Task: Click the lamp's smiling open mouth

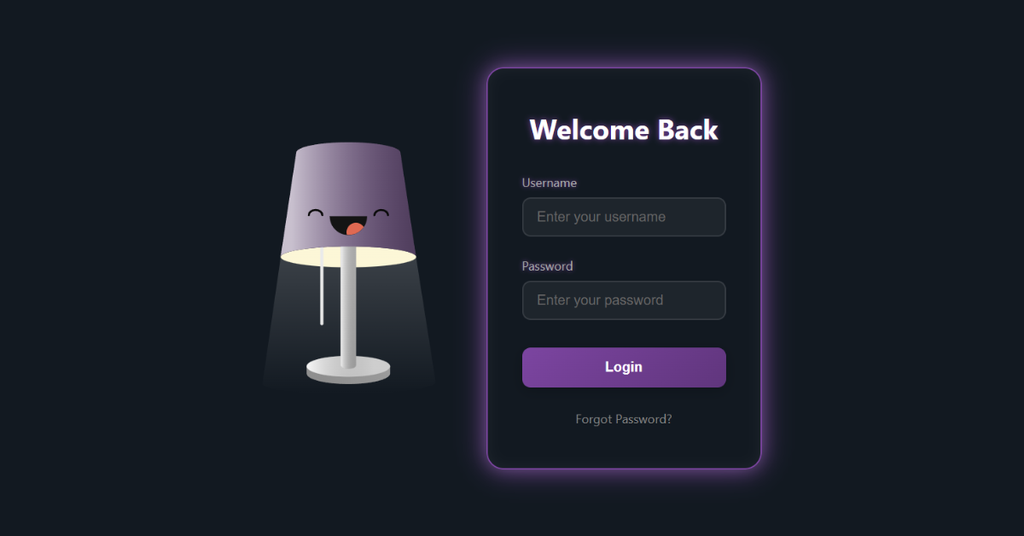Action: pos(348,225)
